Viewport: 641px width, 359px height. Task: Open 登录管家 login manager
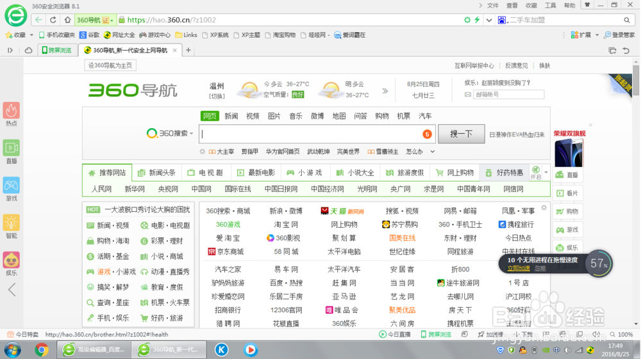click(x=619, y=35)
